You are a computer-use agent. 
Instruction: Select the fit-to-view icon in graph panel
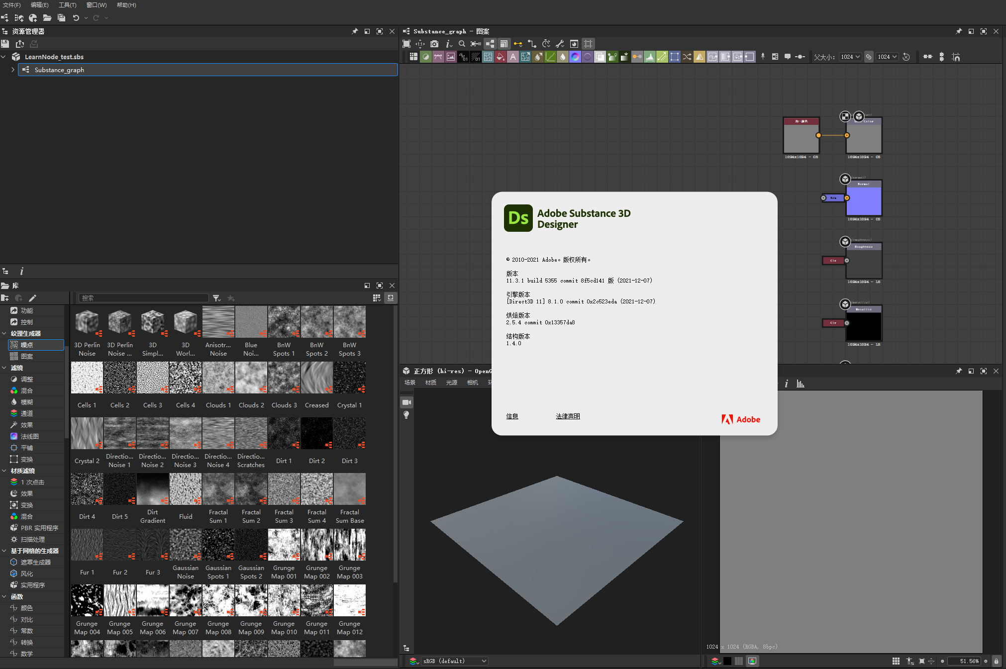[409, 44]
